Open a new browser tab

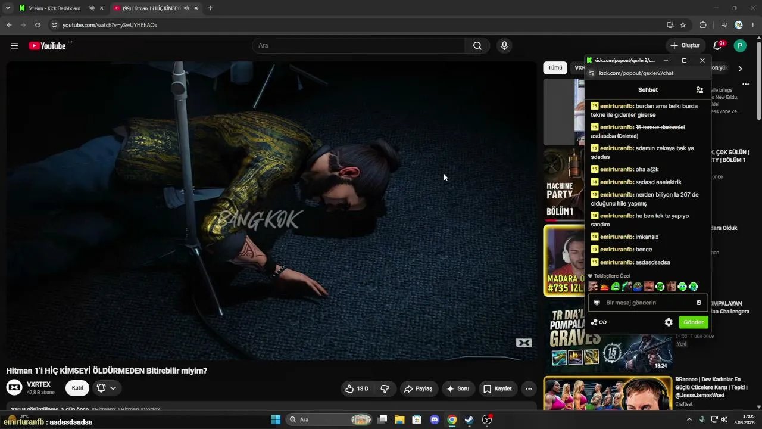210,8
